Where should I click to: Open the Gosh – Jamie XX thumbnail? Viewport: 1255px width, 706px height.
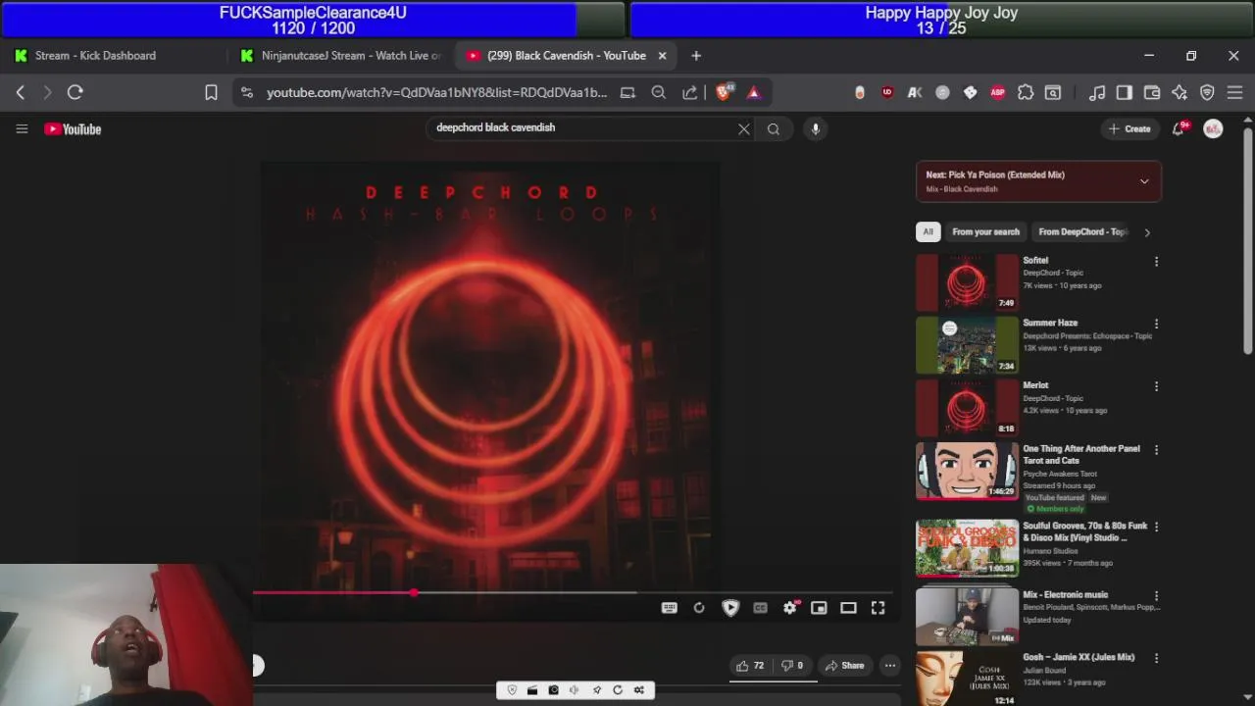pos(967,679)
